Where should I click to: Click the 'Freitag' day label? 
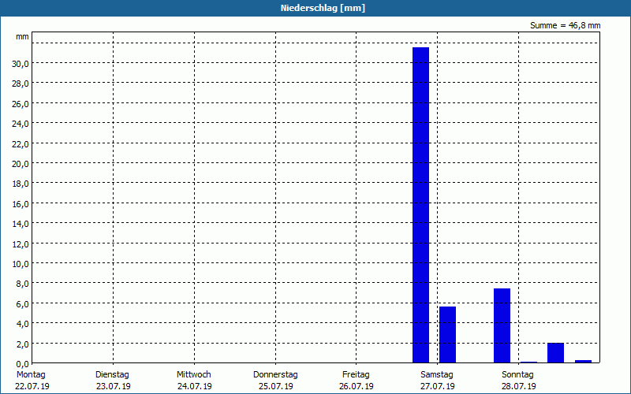coord(356,375)
